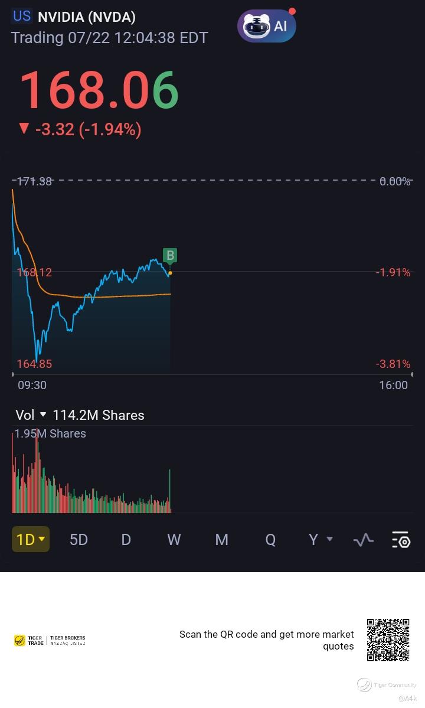425x708 pixels.
Task: Open the chart indicators wave icon
Action: pyautogui.click(x=363, y=540)
